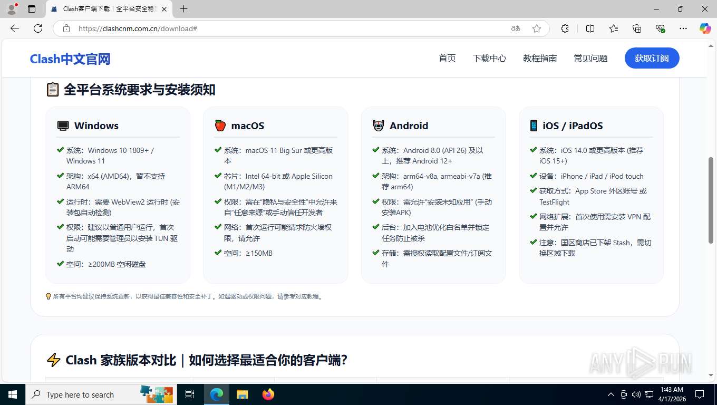
Task: Reload the page with refresh icon
Action: coord(38,28)
